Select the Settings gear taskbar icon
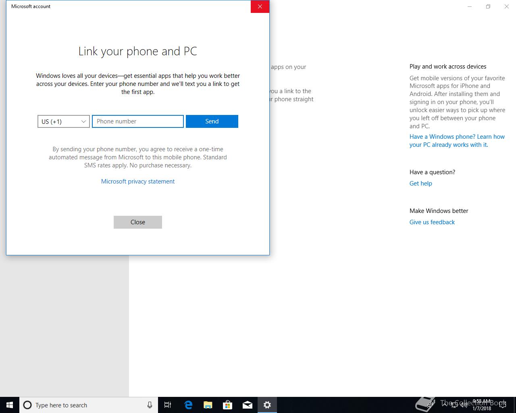Viewport: 516px width, 413px height. pos(267,405)
